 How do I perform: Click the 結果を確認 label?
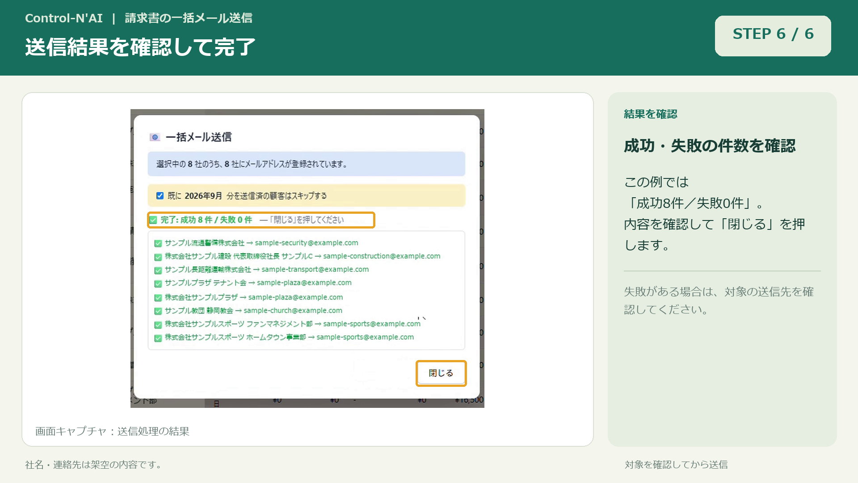point(651,114)
